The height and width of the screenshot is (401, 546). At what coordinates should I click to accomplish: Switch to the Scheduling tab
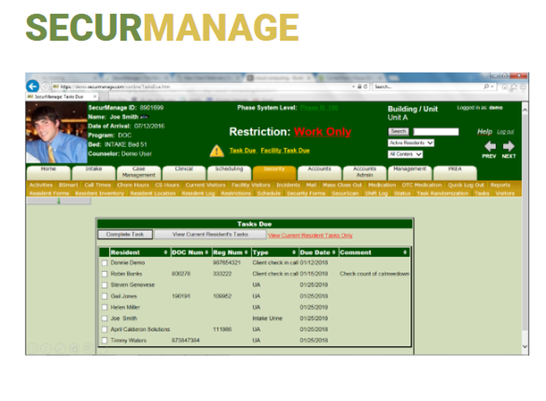229,169
